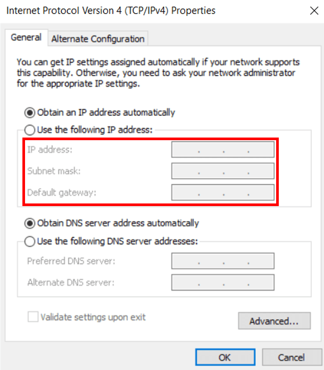Image resolution: width=324 pixels, height=370 pixels.
Task: Click the Preferred DNS server field
Action: point(223,261)
